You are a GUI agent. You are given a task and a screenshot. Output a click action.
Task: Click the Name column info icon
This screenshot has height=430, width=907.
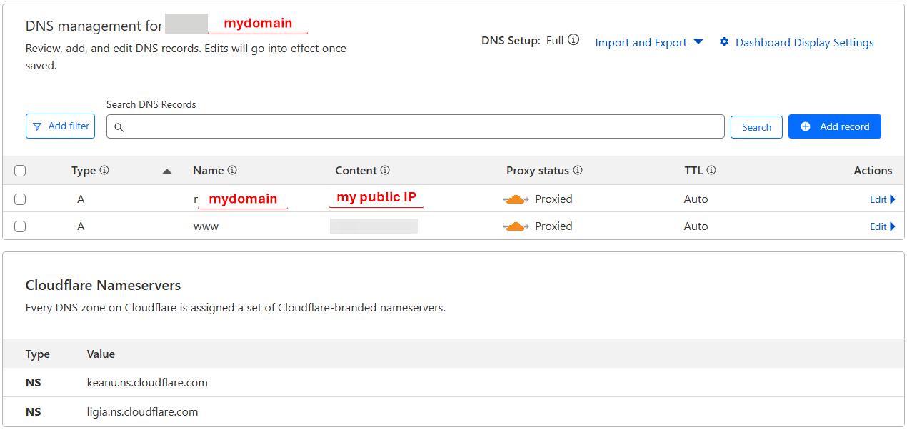tap(232, 171)
